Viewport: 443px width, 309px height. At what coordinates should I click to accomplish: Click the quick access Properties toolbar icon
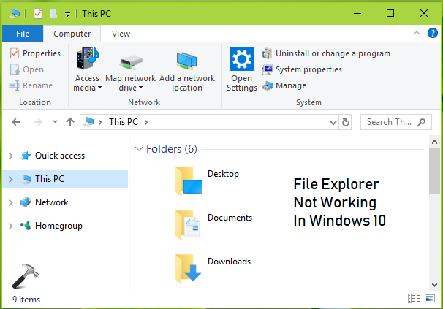coord(38,14)
